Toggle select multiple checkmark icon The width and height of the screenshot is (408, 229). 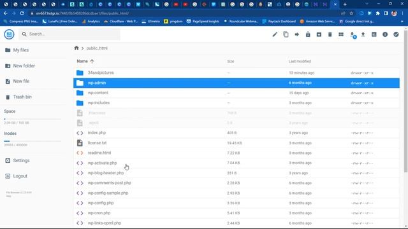click(396, 34)
